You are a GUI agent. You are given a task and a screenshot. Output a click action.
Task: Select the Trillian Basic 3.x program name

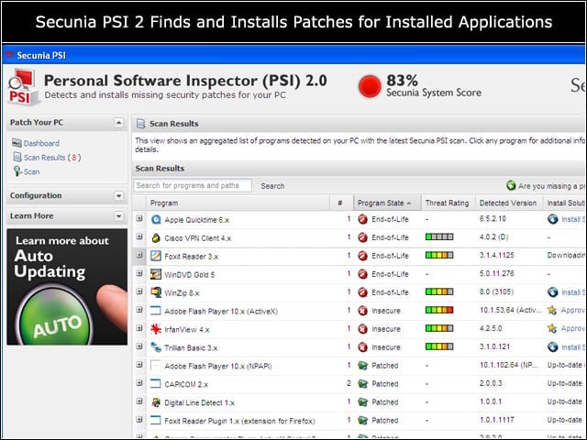coord(191,348)
